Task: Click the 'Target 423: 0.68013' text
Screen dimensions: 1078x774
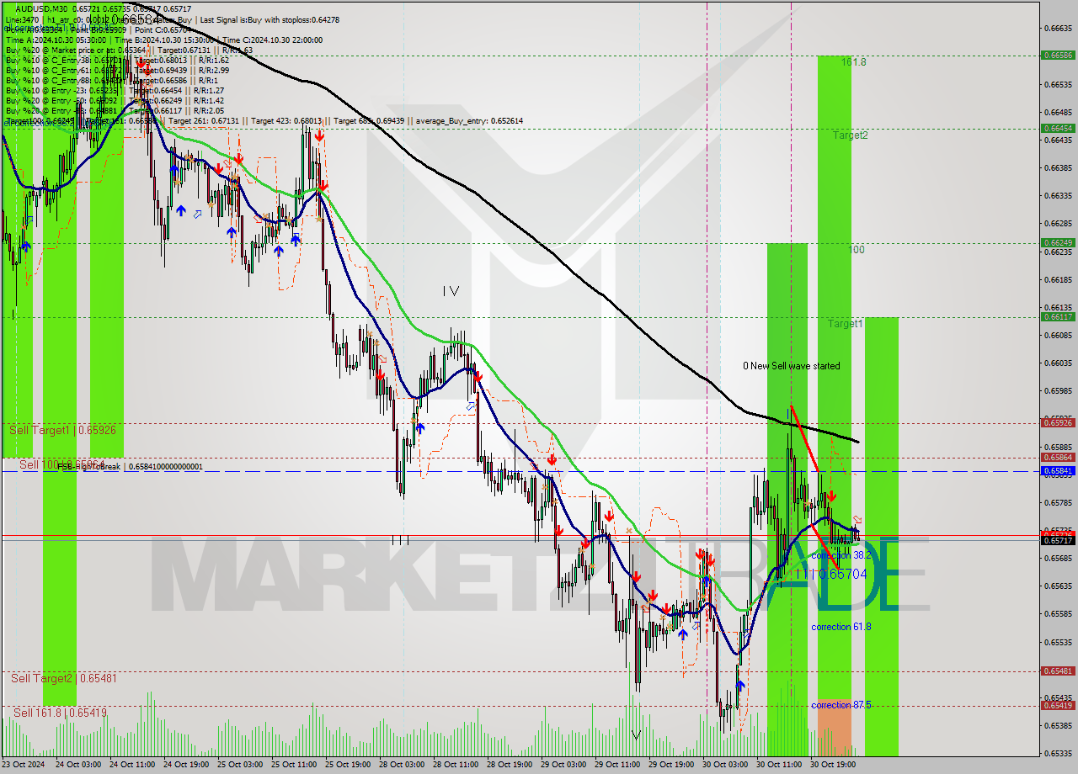Action: click(286, 120)
